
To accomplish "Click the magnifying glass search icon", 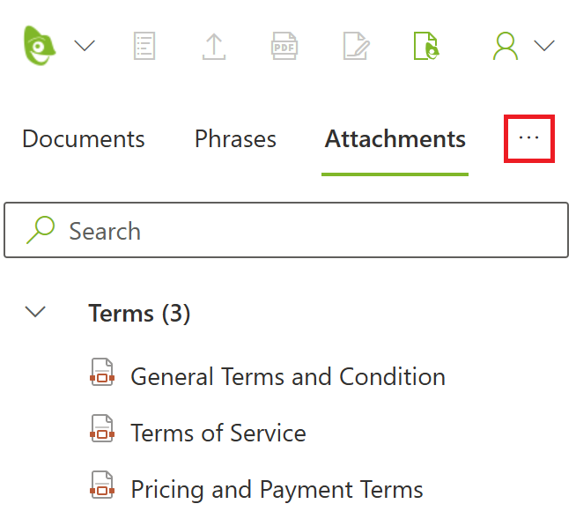I will tap(41, 231).
